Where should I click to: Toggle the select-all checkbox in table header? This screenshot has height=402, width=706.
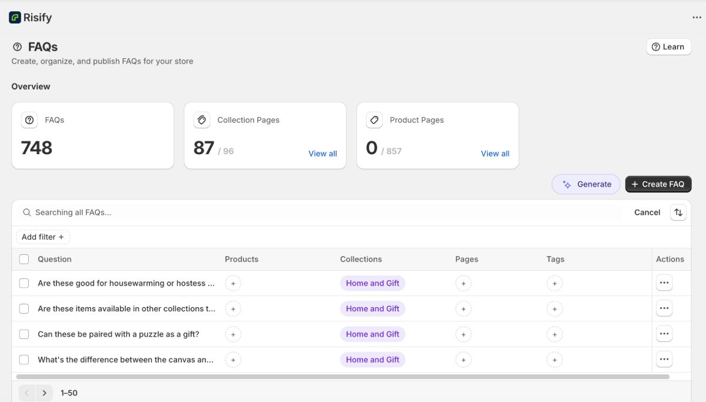[x=24, y=259]
